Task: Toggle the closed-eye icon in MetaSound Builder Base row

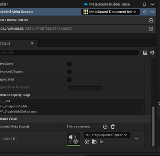Action: (152, 4)
